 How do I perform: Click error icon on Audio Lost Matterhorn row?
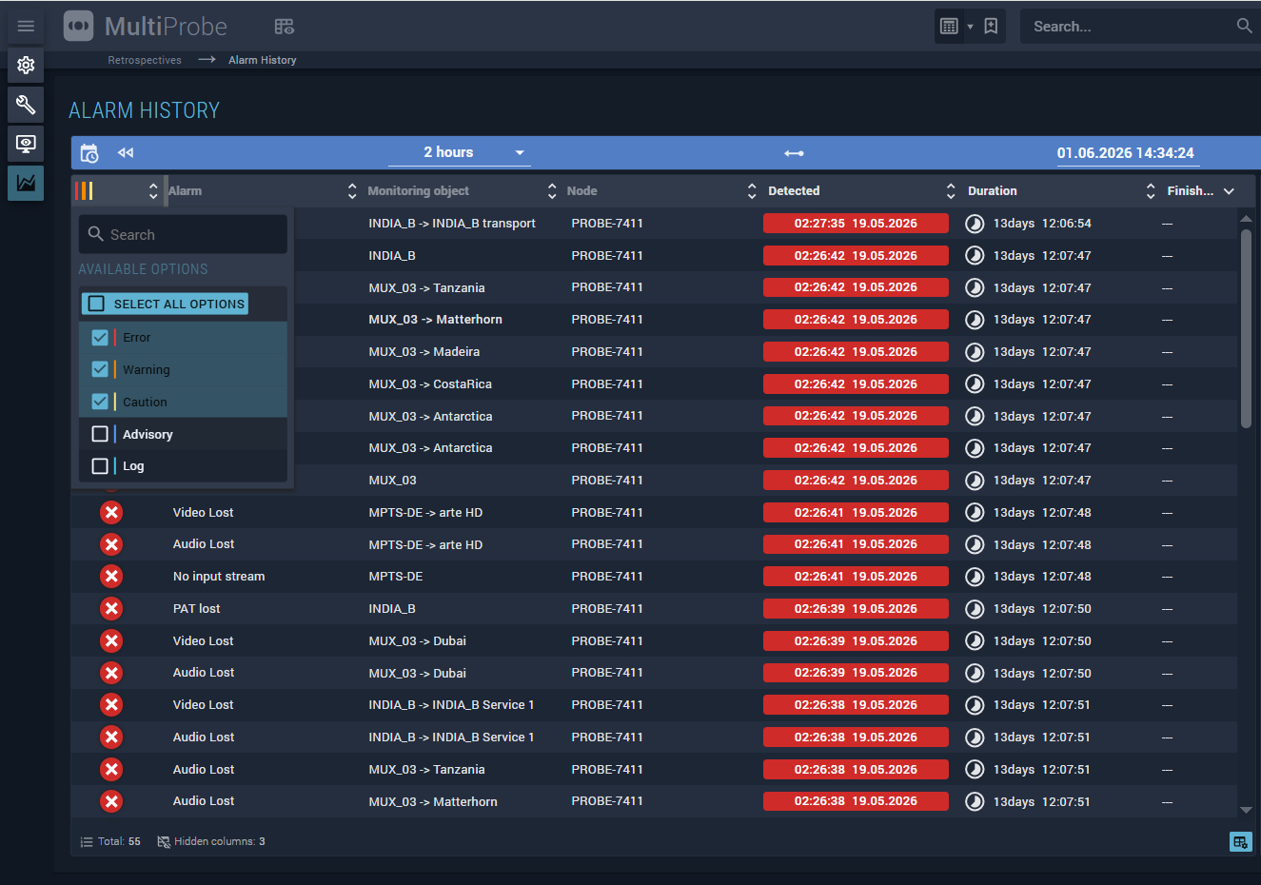pyautogui.click(x=111, y=801)
